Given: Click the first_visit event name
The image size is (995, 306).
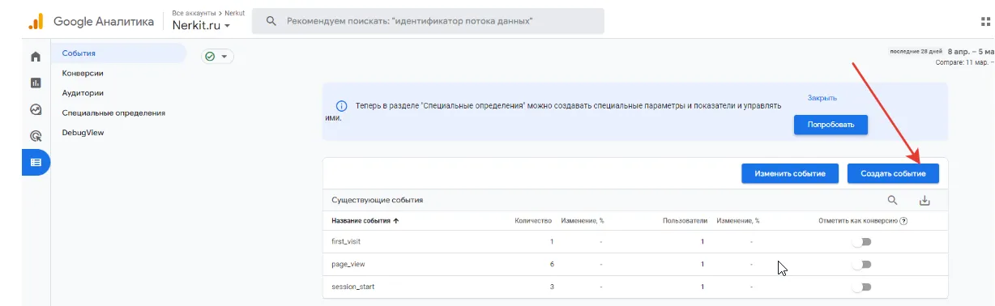Looking at the screenshot, I should [347, 241].
